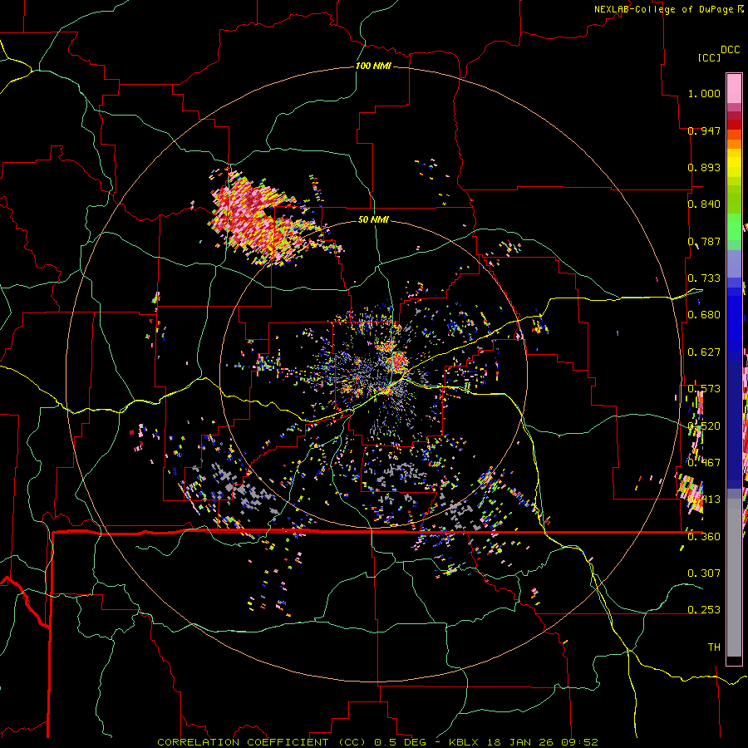The image size is (748, 748).
Task: Click the 0.5 DEG elevation text
Action: [x=399, y=742]
